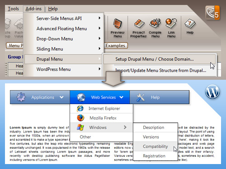Collapse the Web Services dropdown chevron
Screen dimensions: 226x169
point(122,97)
